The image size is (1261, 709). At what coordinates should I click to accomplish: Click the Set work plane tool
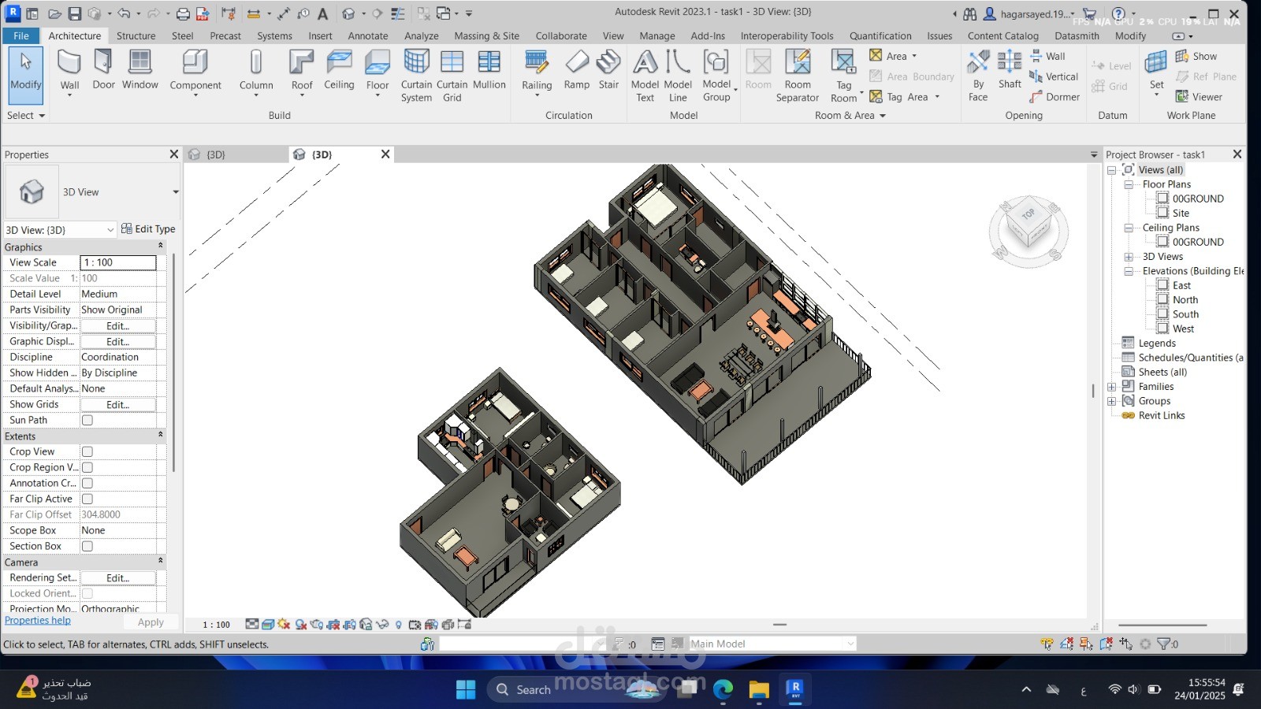tap(1156, 72)
